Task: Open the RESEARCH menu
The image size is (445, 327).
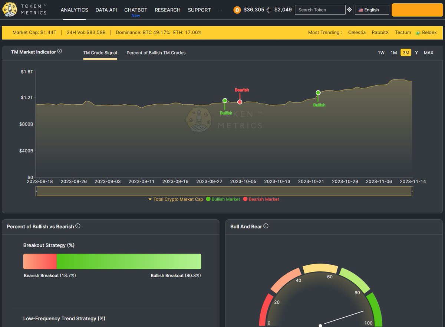Action: pos(168,10)
